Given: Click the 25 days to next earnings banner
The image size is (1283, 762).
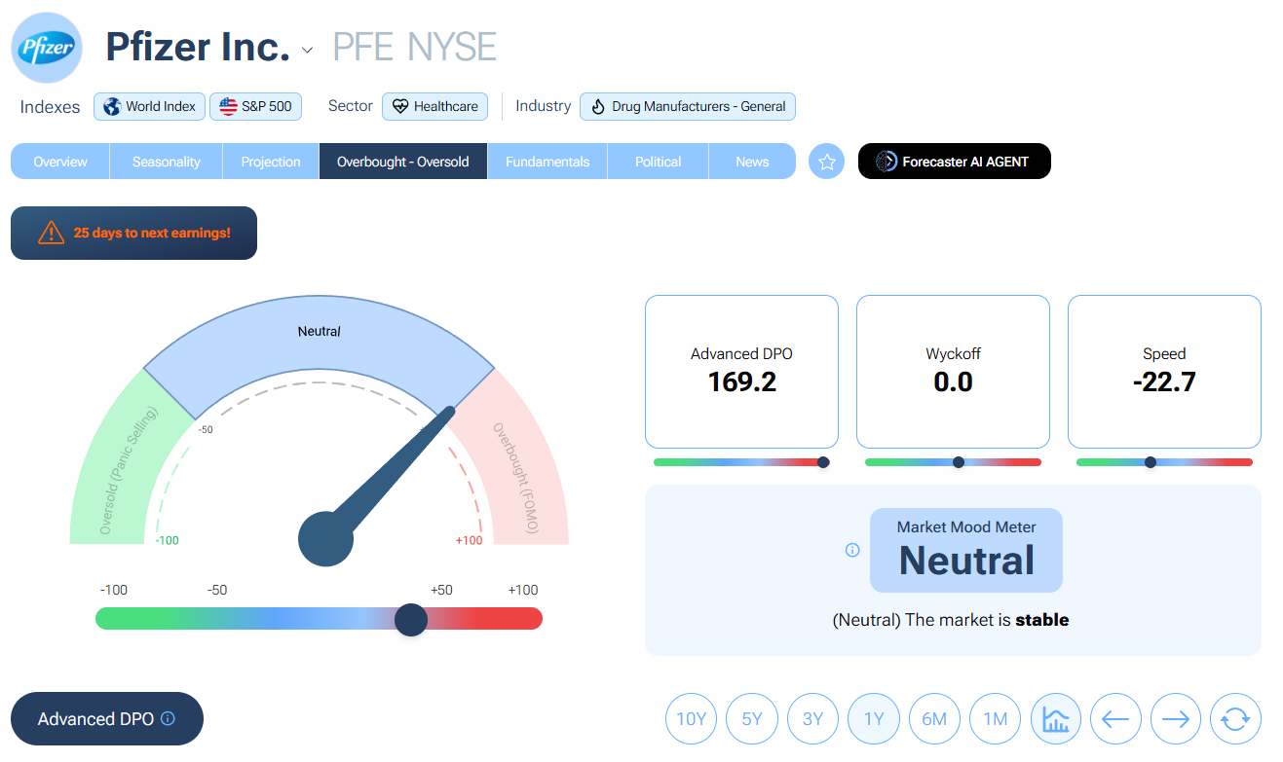Looking at the screenshot, I should click(133, 234).
